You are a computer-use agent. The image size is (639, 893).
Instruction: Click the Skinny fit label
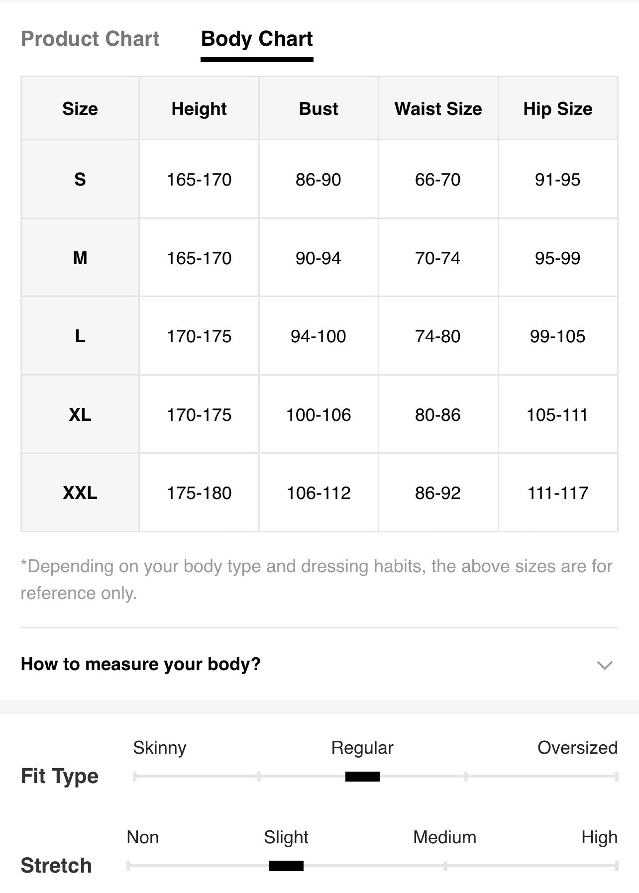click(x=160, y=748)
